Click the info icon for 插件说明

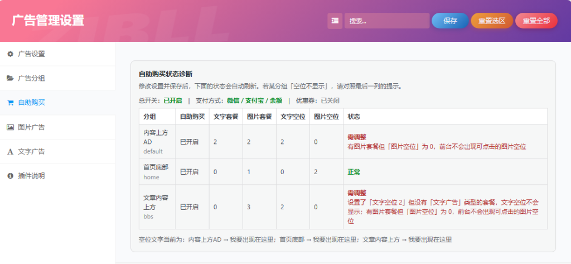coord(10,176)
